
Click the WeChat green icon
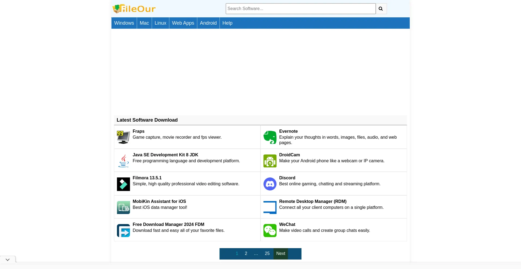click(x=270, y=230)
